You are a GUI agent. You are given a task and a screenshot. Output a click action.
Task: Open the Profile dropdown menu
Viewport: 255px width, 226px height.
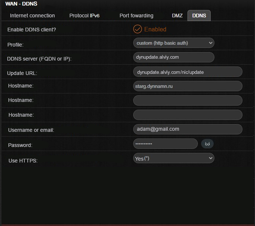click(174, 43)
